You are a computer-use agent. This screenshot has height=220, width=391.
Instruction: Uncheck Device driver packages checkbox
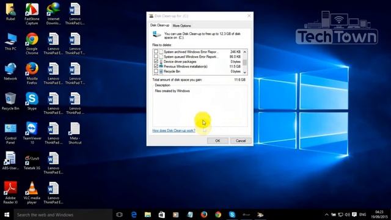156,61
